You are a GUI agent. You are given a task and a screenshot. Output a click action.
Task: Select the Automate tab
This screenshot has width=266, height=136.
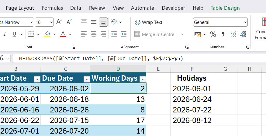[x=143, y=8]
